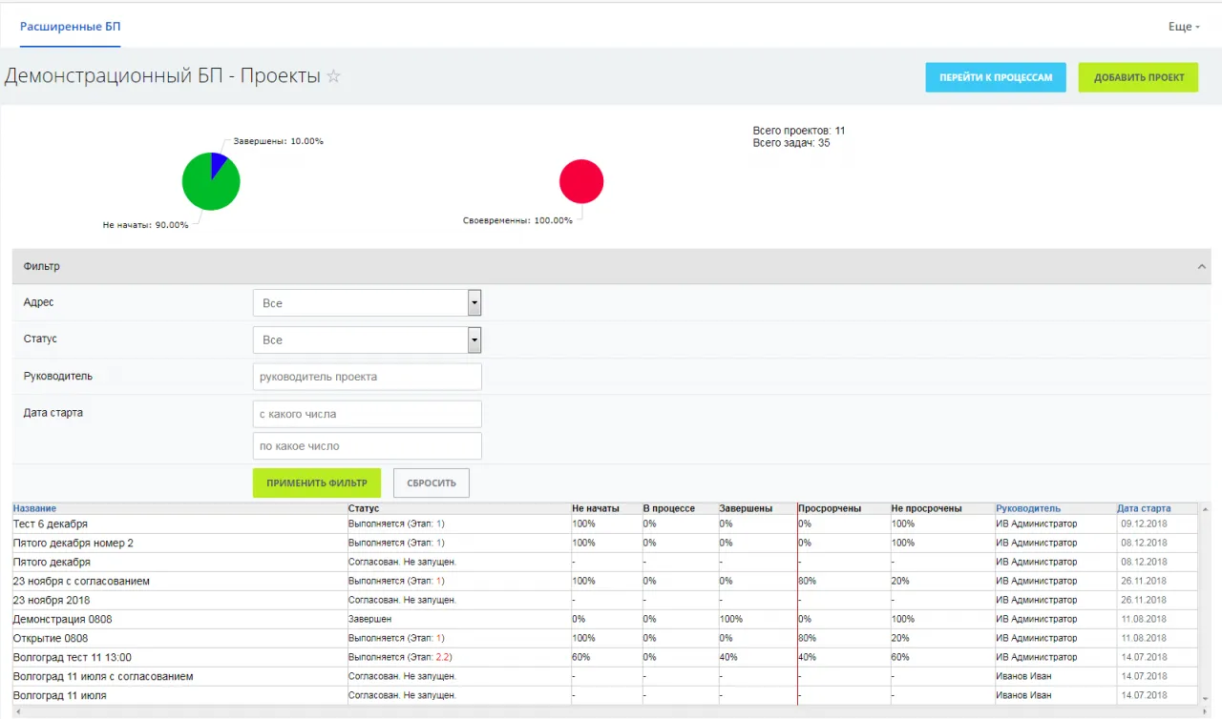The width and height of the screenshot is (1222, 719).
Task: Sort table by Дата старта column header
Action: coord(1144,508)
